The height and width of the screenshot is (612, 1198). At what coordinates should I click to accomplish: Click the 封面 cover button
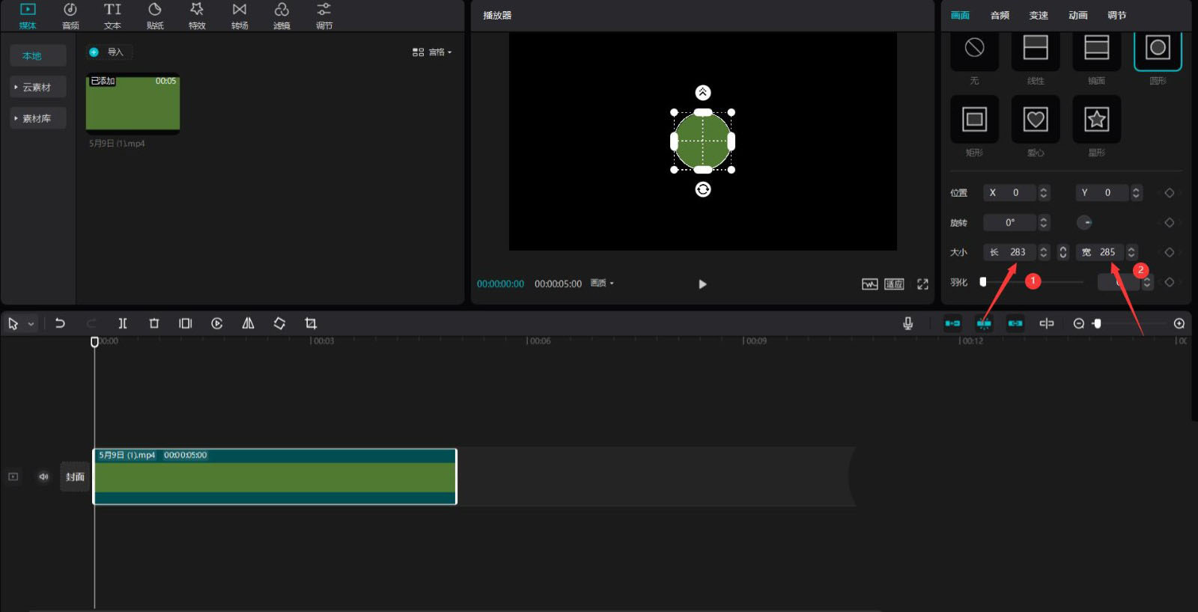(75, 477)
